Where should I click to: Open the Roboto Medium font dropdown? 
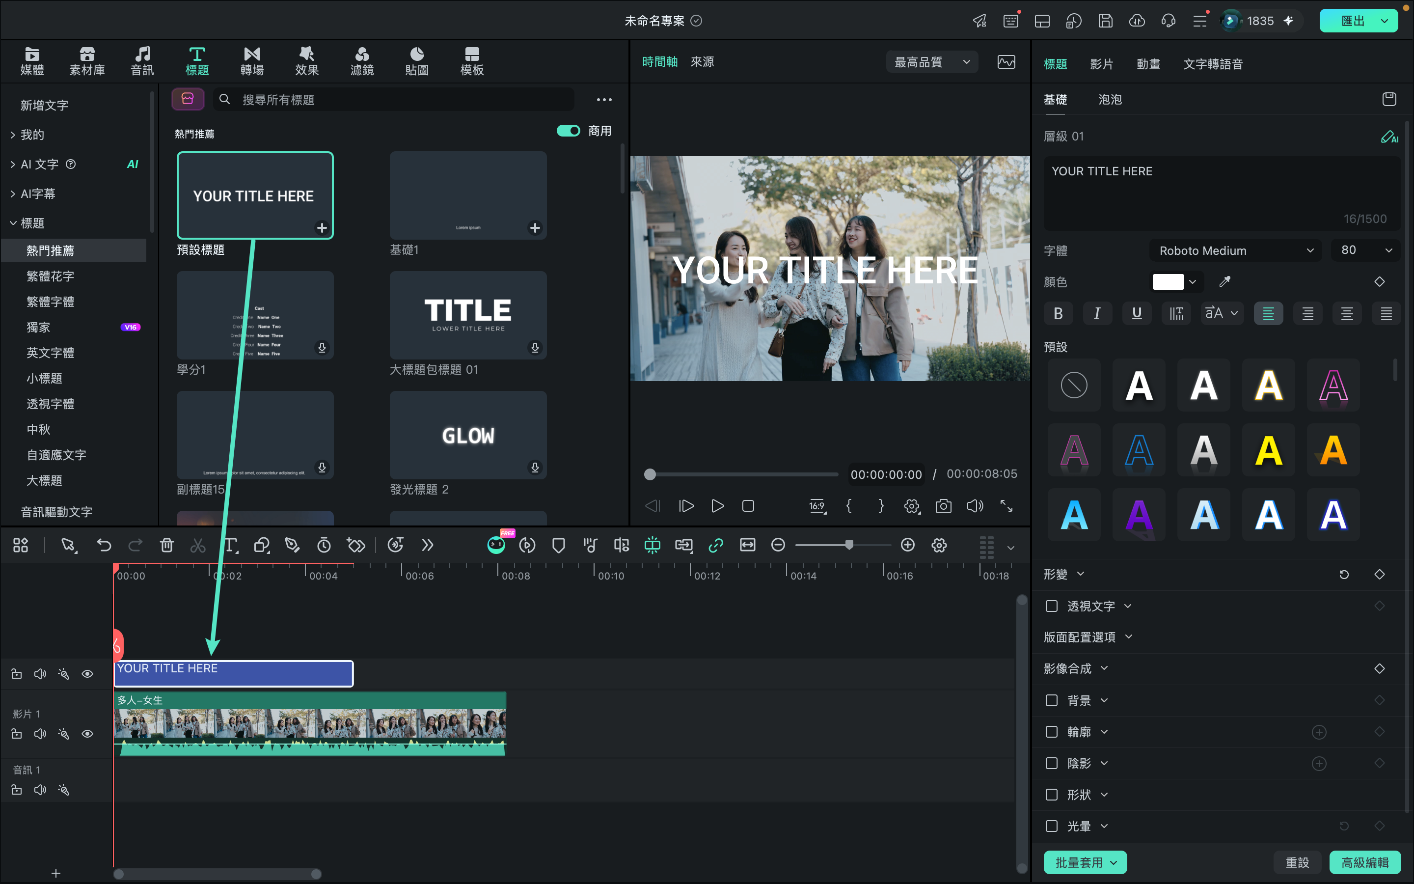click(1235, 250)
